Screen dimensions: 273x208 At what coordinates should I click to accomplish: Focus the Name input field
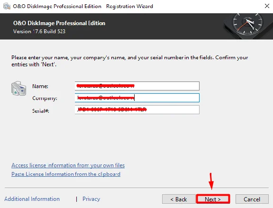(137, 86)
